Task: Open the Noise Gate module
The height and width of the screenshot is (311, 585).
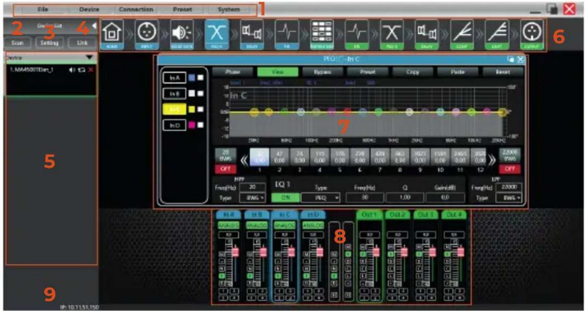Action: pyautogui.click(x=181, y=35)
